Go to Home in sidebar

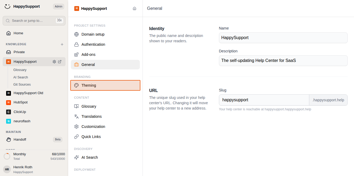click(x=34, y=33)
